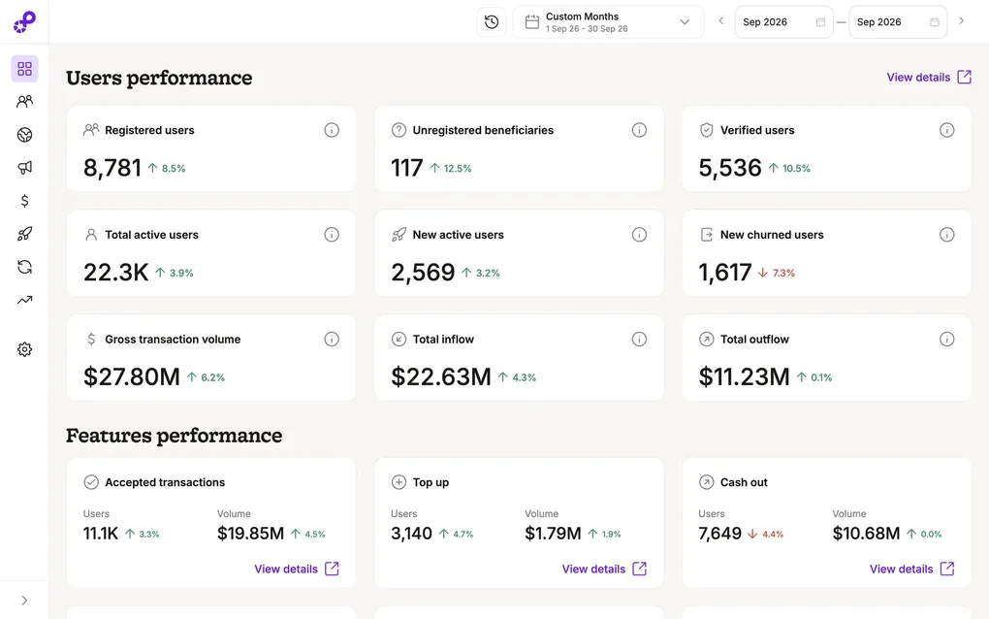Show info for Gross transaction volume

332,340
